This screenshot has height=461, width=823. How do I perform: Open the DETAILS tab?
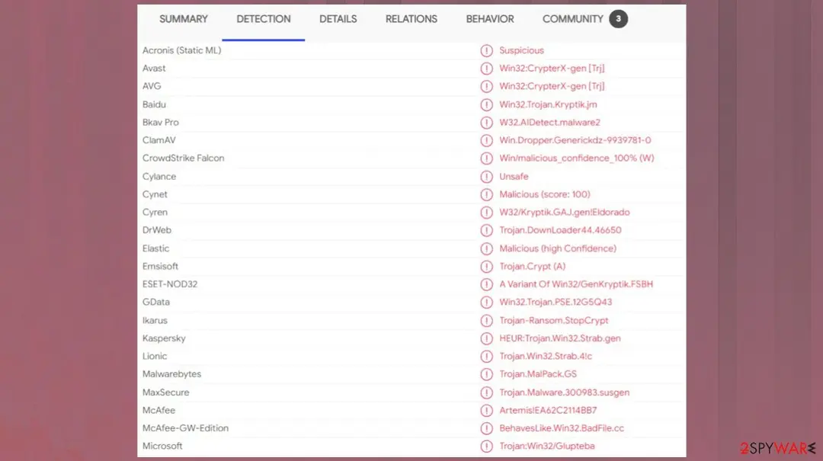[x=338, y=19]
